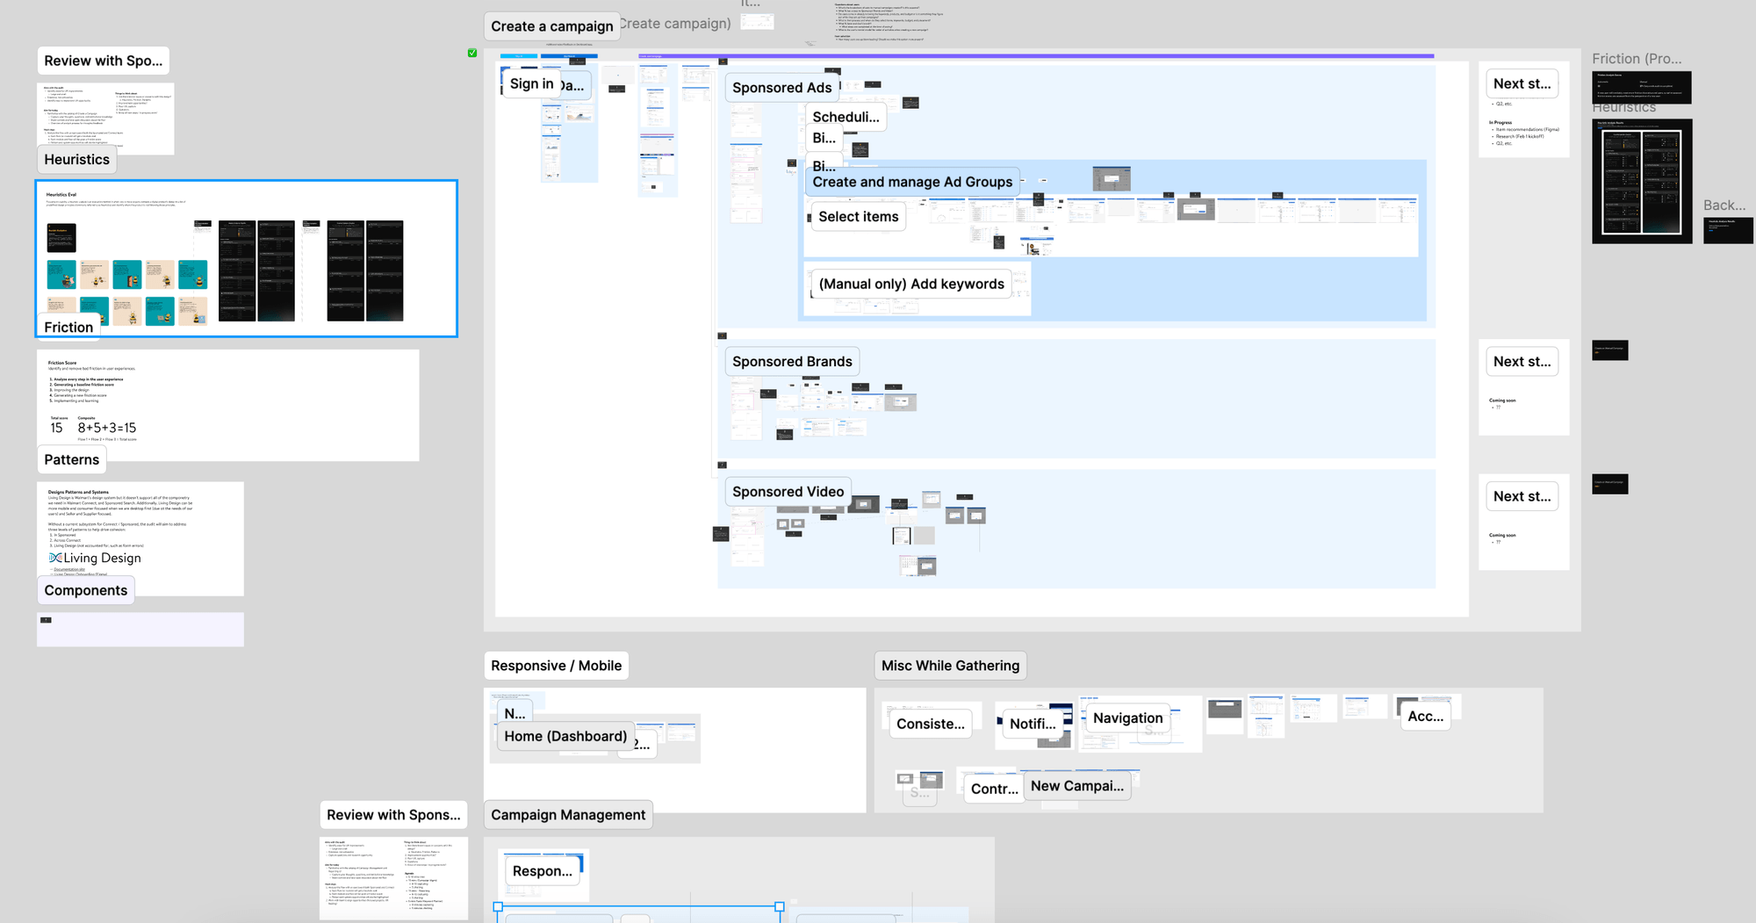Click the purple header bar atop Create campaign flow

tap(1036, 56)
